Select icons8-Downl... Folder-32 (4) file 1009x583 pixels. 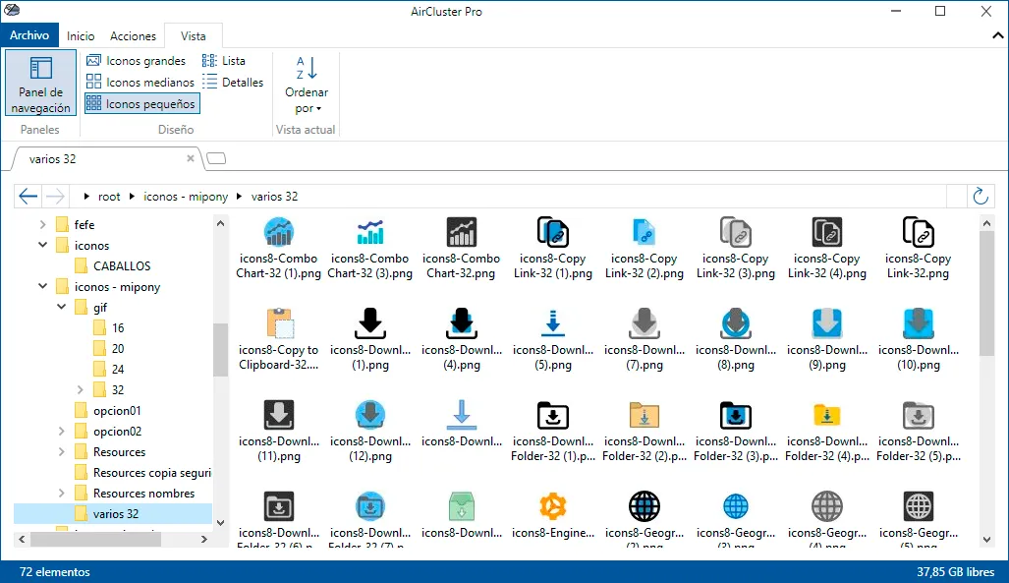tap(827, 432)
